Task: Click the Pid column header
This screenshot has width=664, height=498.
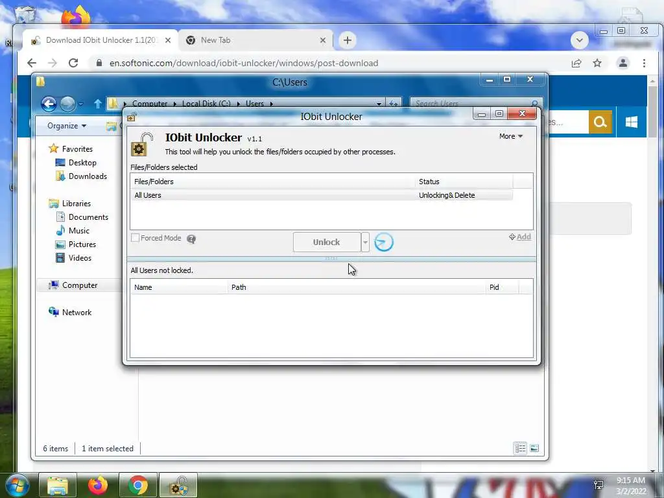Action: click(502, 287)
